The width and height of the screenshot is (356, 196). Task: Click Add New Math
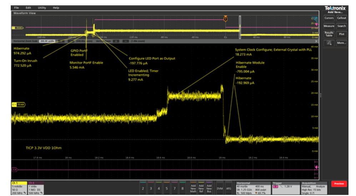[193, 188]
